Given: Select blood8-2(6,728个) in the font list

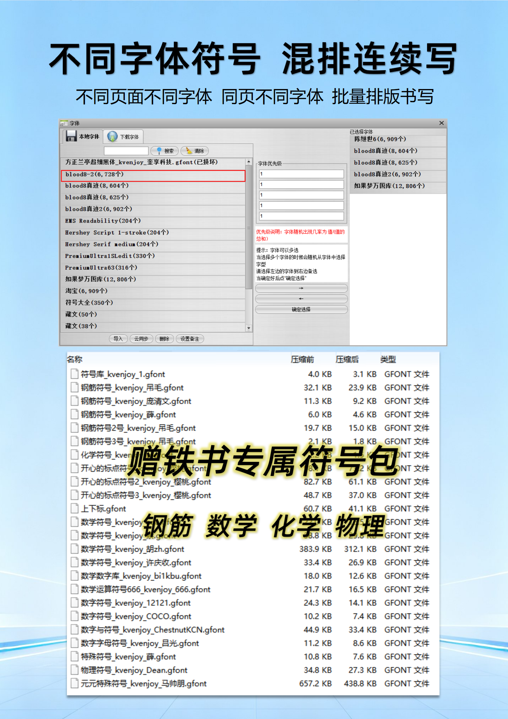Looking at the screenshot, I should (153, 176).
